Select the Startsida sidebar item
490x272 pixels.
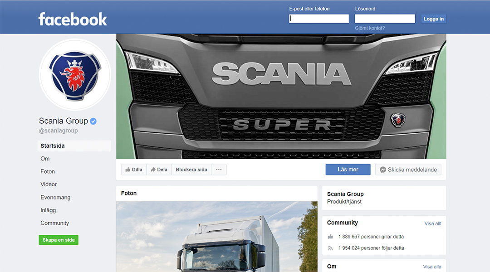(74, 146)
